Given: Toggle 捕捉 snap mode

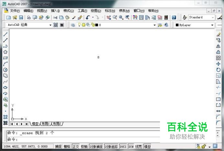Looking at the screenshot, I should (x=58, y=146).
